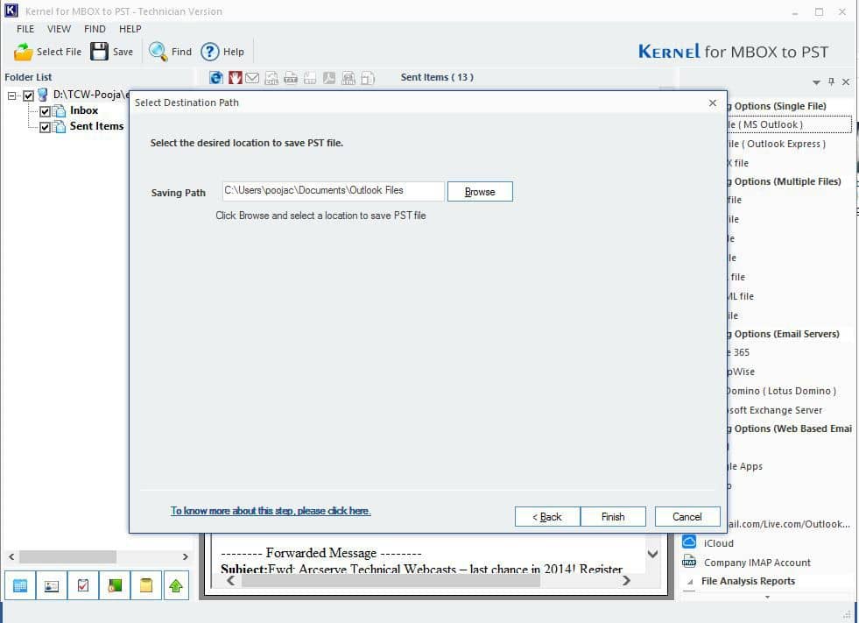Click preview pane right scroll arrow
Image resolution: width=859 pixels, height=623 pixels.
(x=626, y=580)
